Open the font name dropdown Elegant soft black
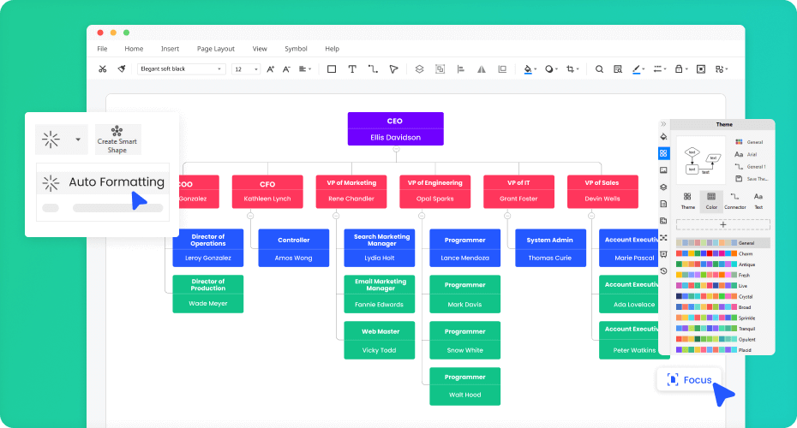The height and width of the screenshot is (428, 797). tap(181, 69)
